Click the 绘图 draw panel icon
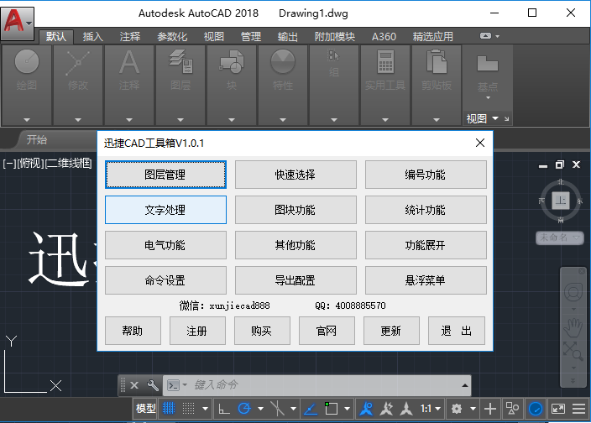The width and height of the screenshot is (591, 423). point(26,61)
